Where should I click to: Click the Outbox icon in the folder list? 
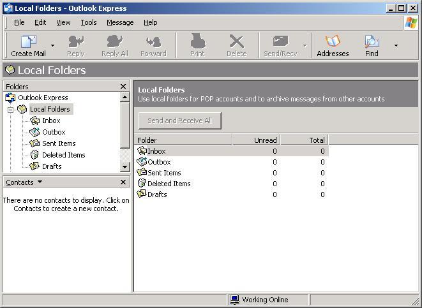click(x=142, y=162)
